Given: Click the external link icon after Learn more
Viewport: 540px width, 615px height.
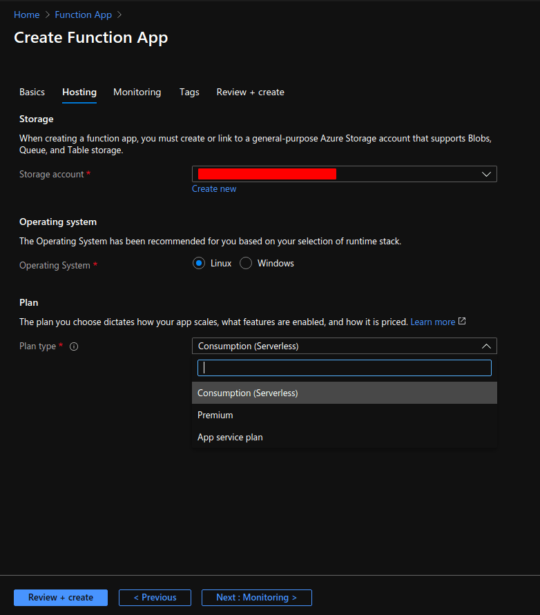Looking at the screenshot, I should point(462,321).
